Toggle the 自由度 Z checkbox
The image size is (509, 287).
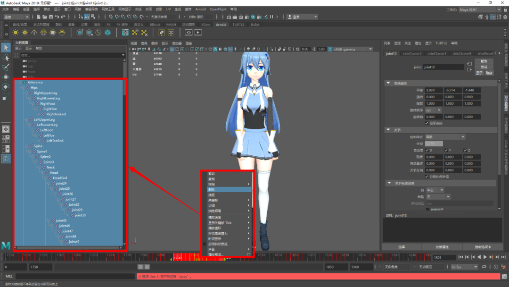[465, 150]
